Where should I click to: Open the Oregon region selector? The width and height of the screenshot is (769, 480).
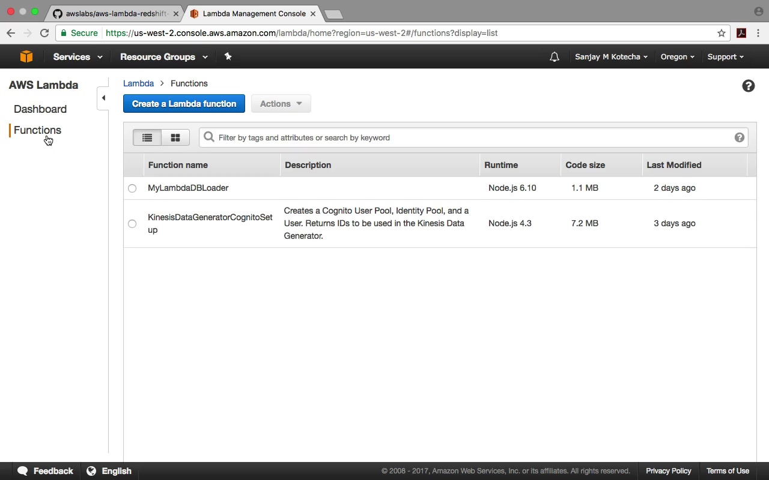pos(677,57)
